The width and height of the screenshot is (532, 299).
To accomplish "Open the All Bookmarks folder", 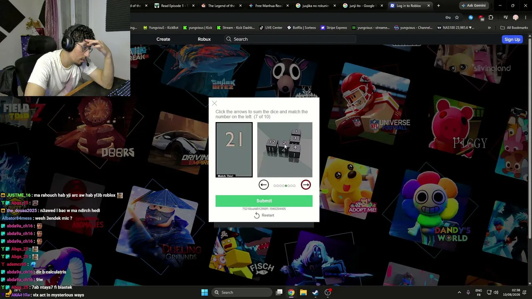I will pos(514,28).
